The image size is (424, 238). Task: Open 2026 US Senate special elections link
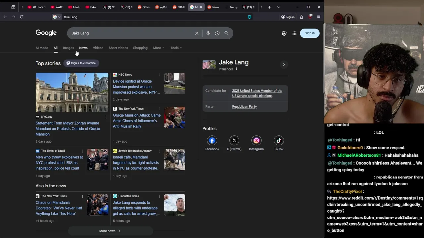[257, 93]
